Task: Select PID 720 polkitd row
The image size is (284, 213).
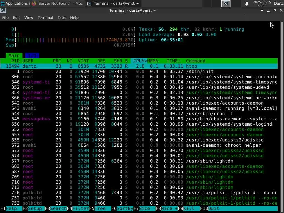Action: [139, 192]
